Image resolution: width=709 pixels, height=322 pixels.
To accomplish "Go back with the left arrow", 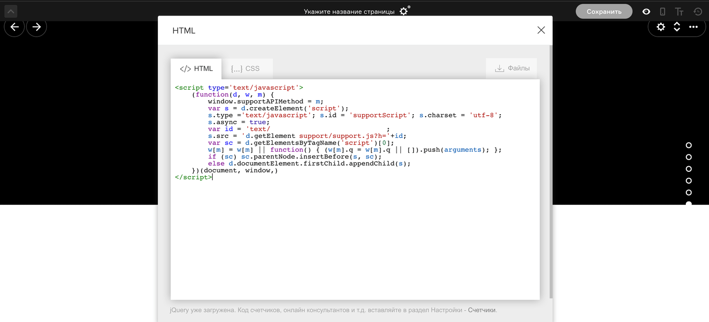I will tap(14, 27).
